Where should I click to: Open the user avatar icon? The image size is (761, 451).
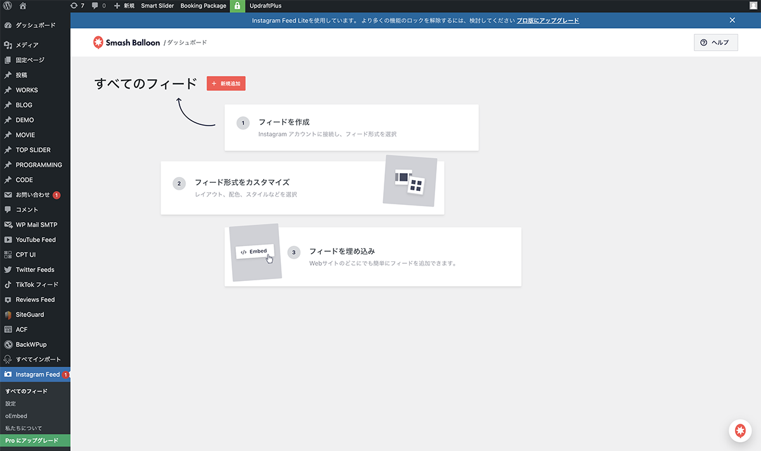[x=752, y=6]
